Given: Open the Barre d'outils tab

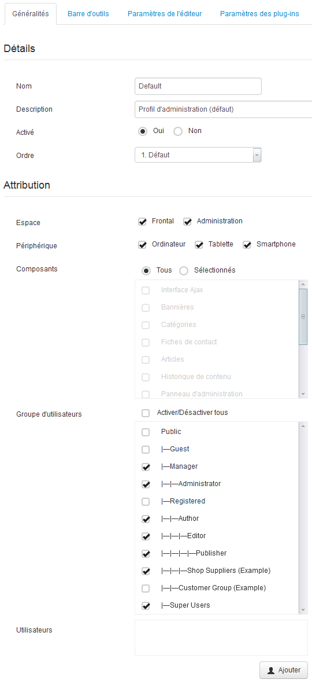Looking at the screenshot, I should [x=88, y=14].
